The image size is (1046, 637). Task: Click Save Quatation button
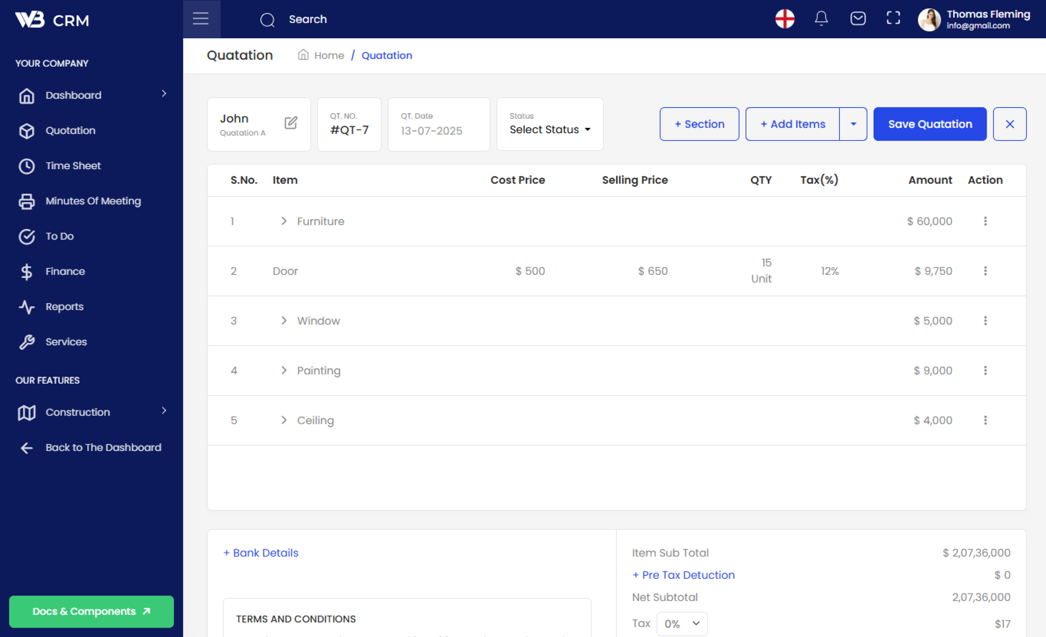click(x=930, y=124)
